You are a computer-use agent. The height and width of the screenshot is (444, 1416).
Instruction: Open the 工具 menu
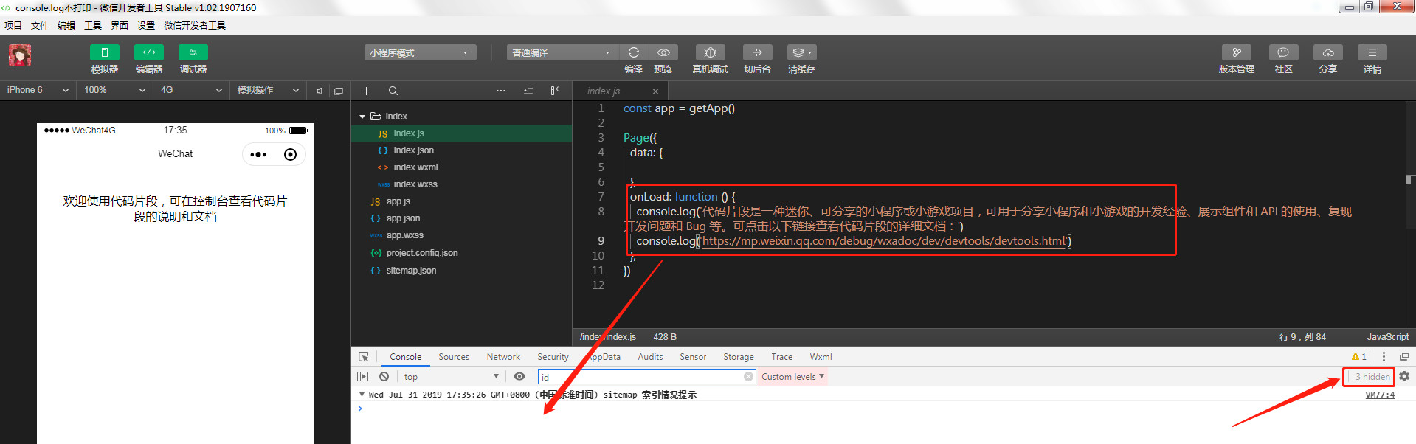(x=93, y=25)
